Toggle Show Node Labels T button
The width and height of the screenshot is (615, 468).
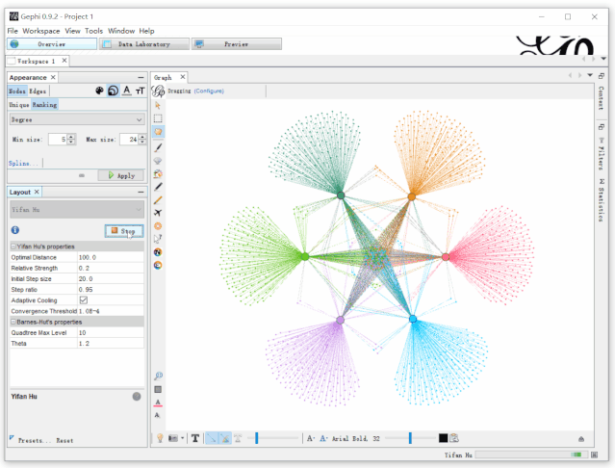195,438
